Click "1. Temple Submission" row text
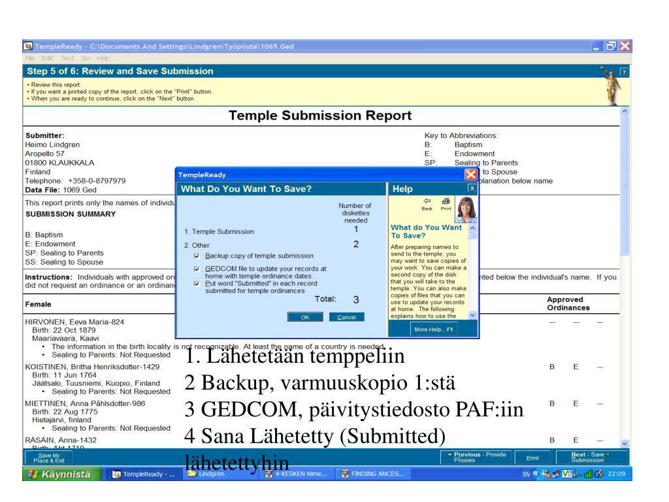Screen dimensions: 669x502 219,231
